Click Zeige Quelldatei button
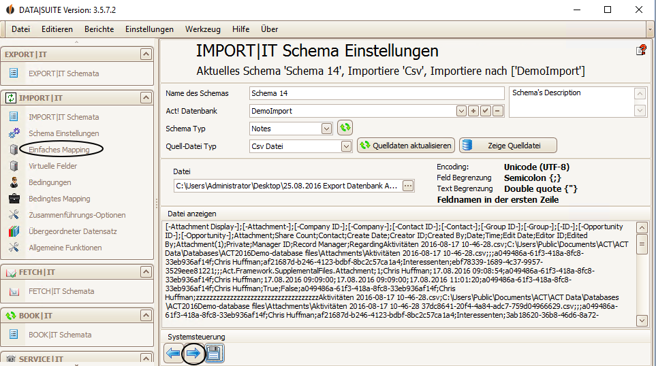Screen dimensions: 656x366 (x=508, y=146)
